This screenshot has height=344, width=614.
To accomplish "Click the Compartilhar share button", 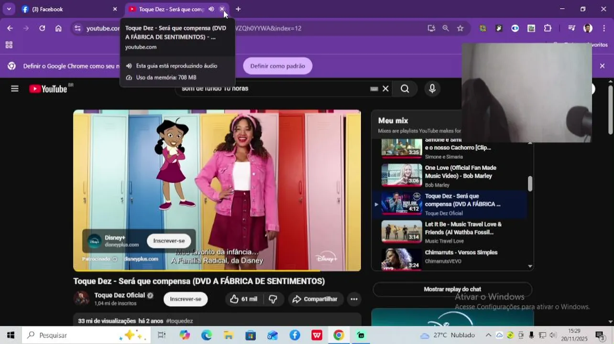I will tap(315, 299).
